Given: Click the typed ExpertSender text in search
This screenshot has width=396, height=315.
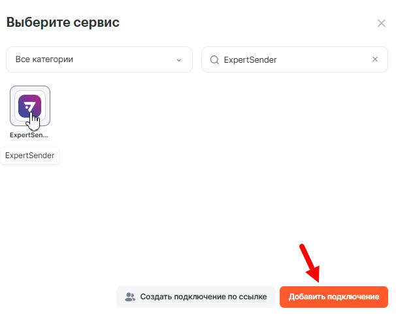Looking at the screenshot, I should [250, 59].
